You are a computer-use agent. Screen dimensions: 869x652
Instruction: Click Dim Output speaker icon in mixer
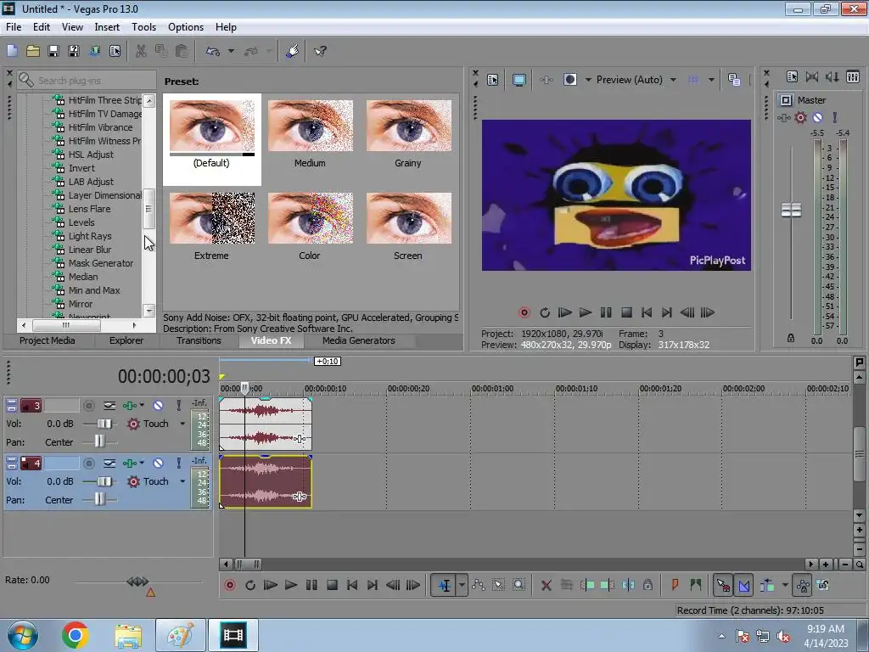[832, 77]
